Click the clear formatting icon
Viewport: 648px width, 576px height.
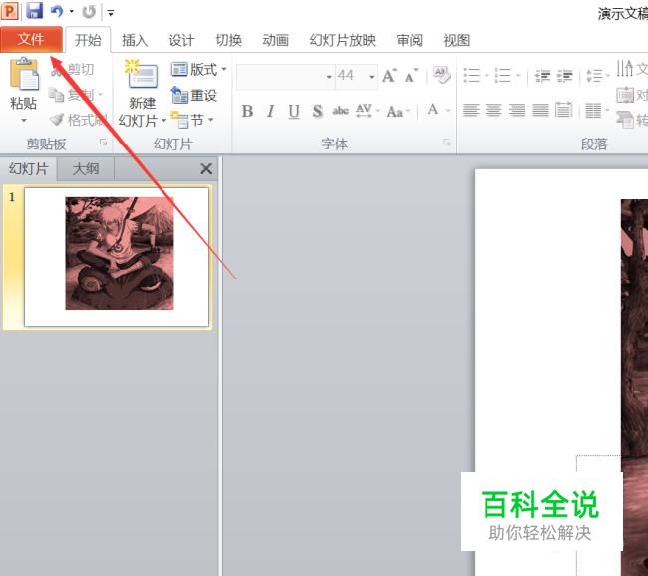click(442, 75)
